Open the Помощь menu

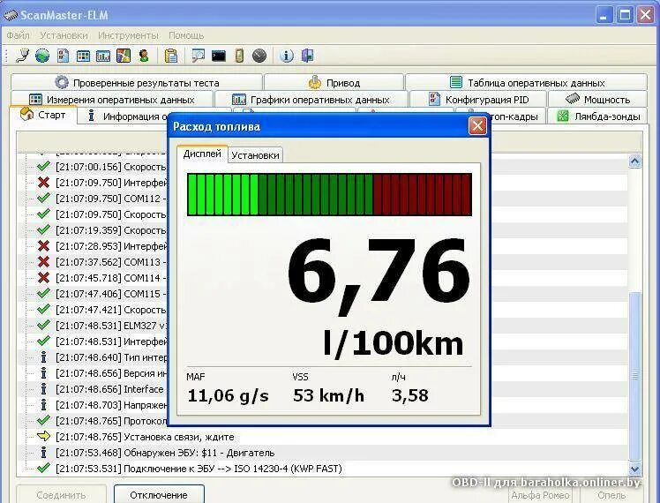tap(186, 35)
